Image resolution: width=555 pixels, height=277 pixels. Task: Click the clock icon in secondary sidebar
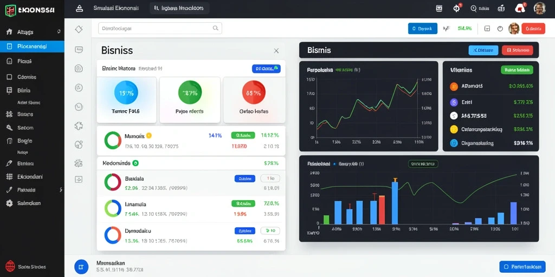click(x=79, y=87)
